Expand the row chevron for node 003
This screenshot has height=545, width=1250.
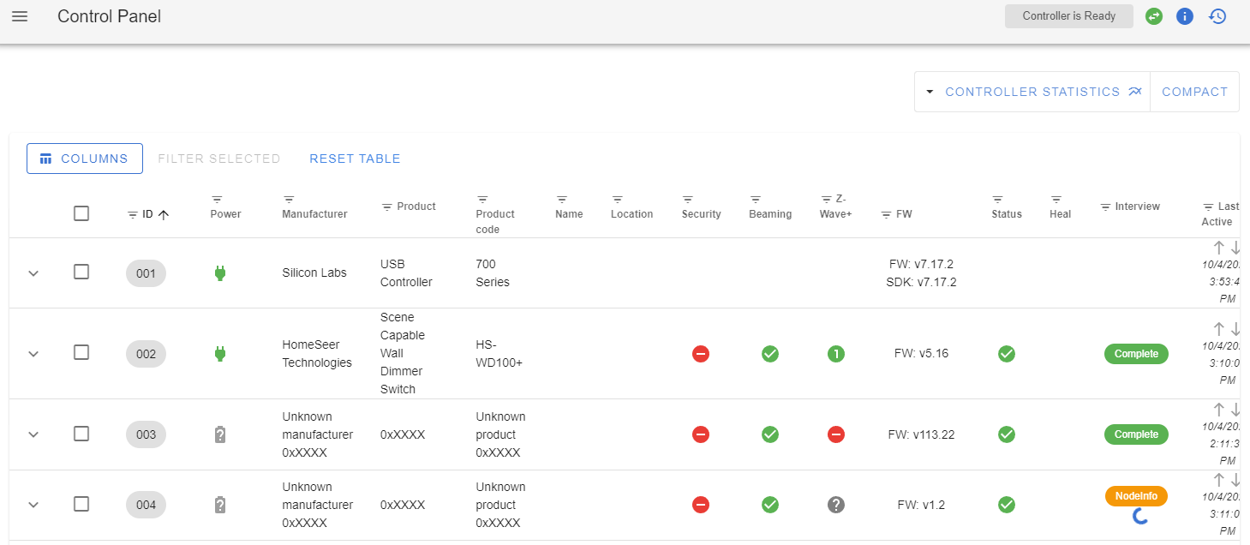33,434
